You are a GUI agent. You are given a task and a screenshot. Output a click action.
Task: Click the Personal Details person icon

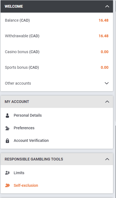[7, 115]
